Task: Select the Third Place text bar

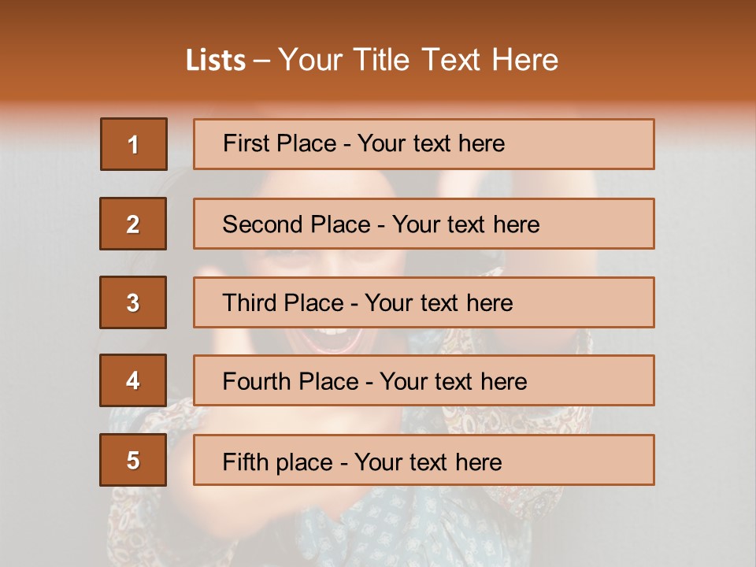Action: pyautogui.click(x=424, y=302)
